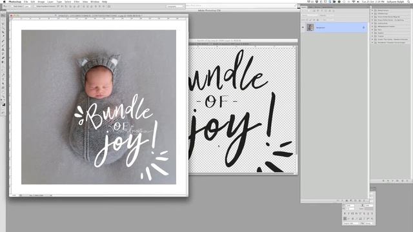Select the Rectangular Marquee tool
413x232 pixels.
click(3, 20)
